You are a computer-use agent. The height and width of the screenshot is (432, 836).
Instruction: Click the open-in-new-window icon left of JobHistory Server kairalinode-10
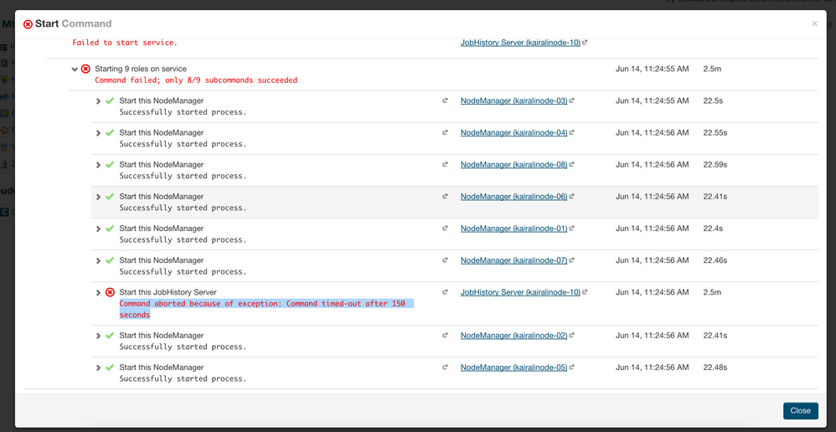tap(445, 292)
